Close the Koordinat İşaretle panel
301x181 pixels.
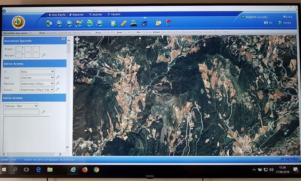coord(63,39)
